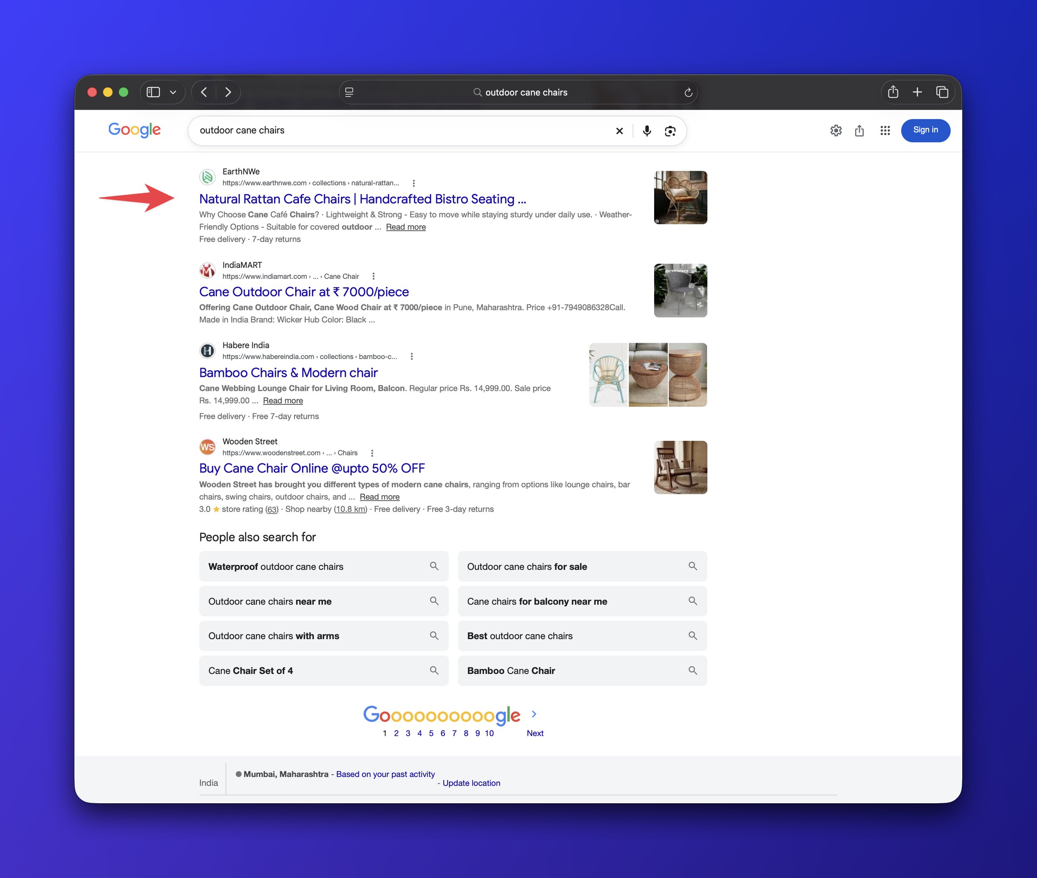Click the pagination right chevron arrow

coord(534,714)
